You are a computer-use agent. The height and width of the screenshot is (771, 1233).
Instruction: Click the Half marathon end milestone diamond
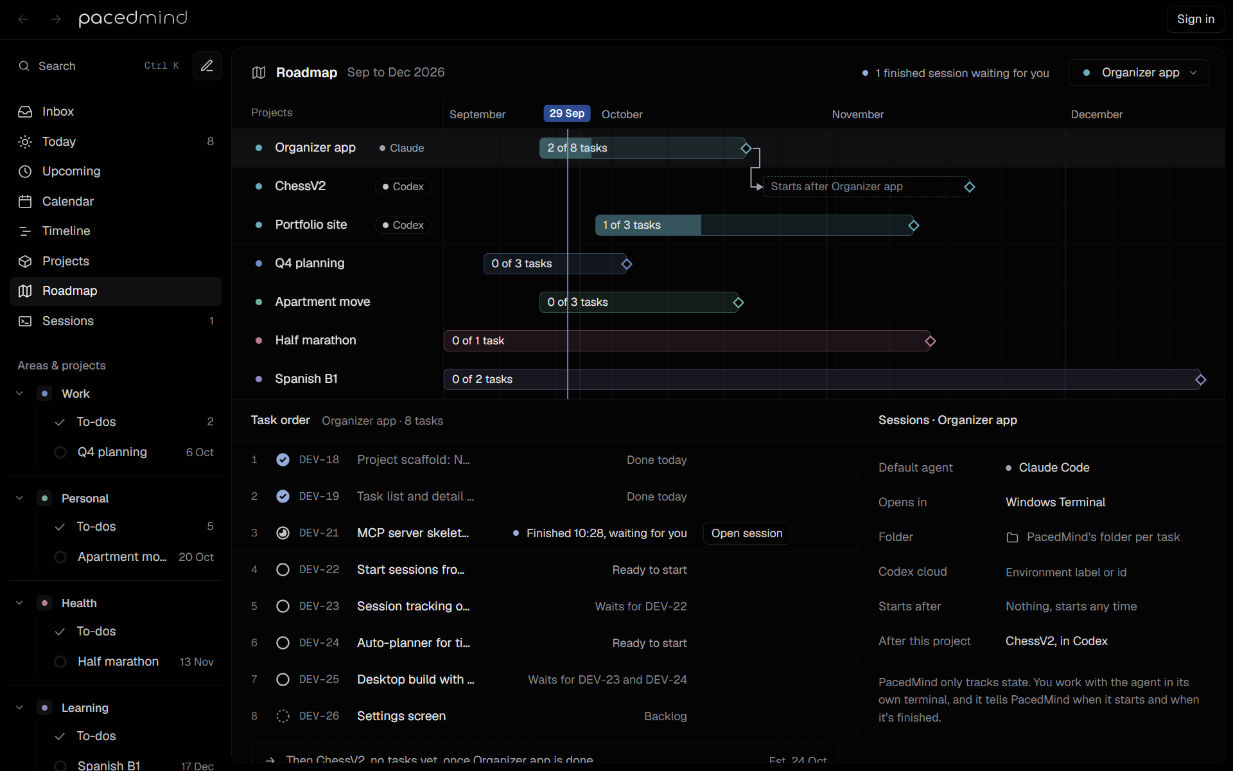point(930,341)
